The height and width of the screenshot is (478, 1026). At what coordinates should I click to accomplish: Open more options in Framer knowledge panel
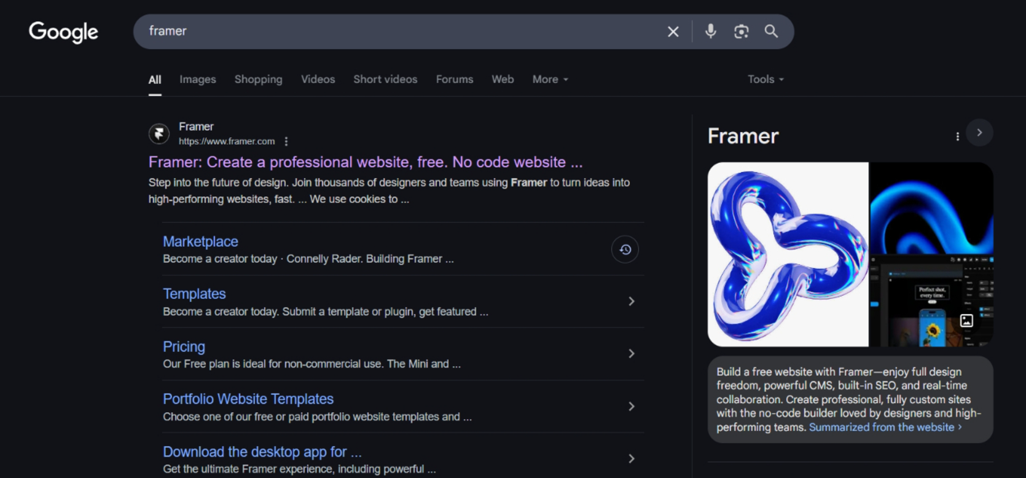point(957,136)
